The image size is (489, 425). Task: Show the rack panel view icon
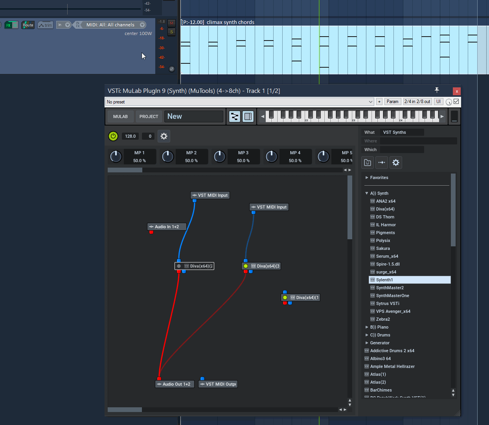click(248, 116)
